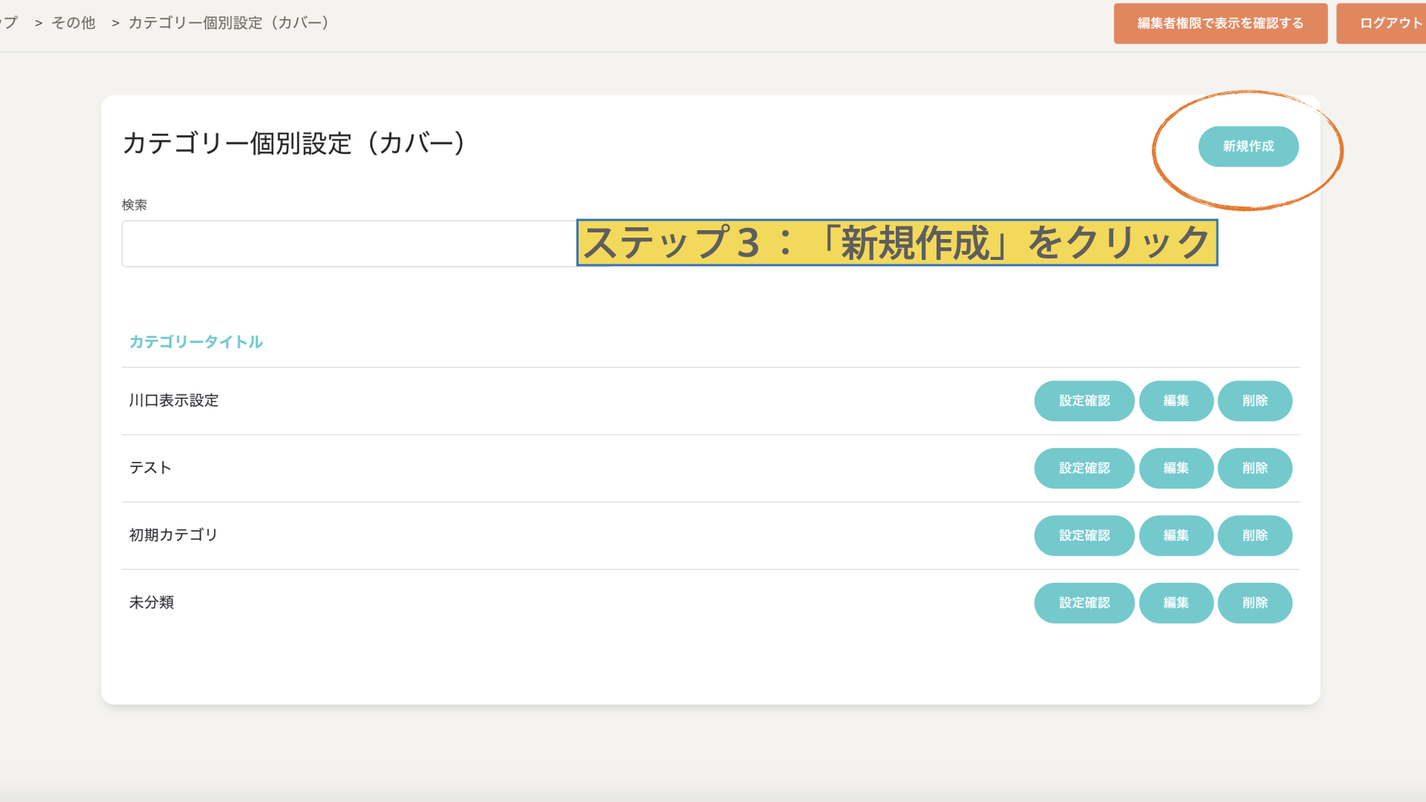Click the search input field
This screenshot has width=1426, height=802.
348,244
